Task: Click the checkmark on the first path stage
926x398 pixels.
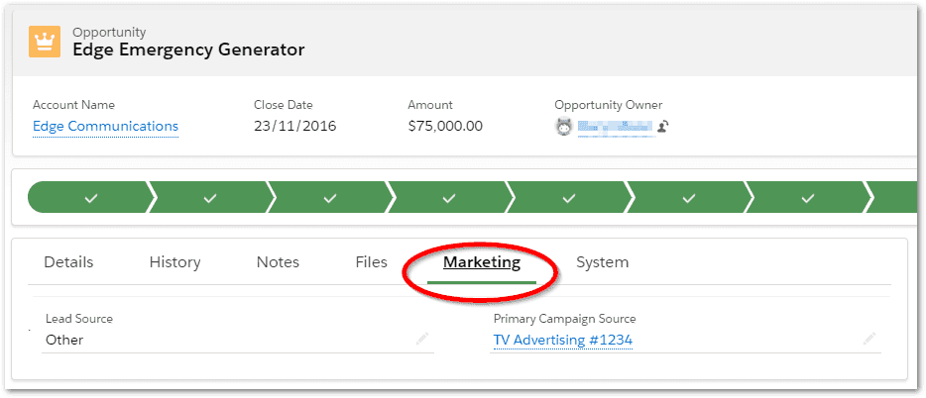Action: point(91,198)
